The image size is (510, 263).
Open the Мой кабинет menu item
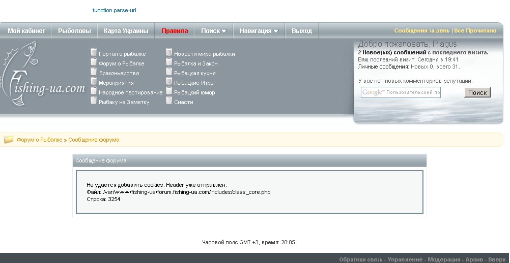coord(26,31)
